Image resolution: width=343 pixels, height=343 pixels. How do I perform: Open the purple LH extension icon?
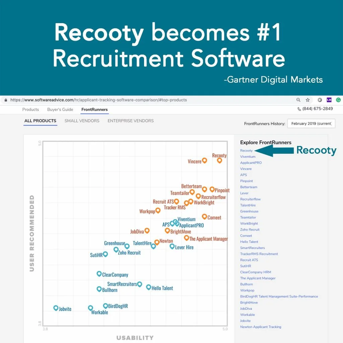tap(329, 100)
